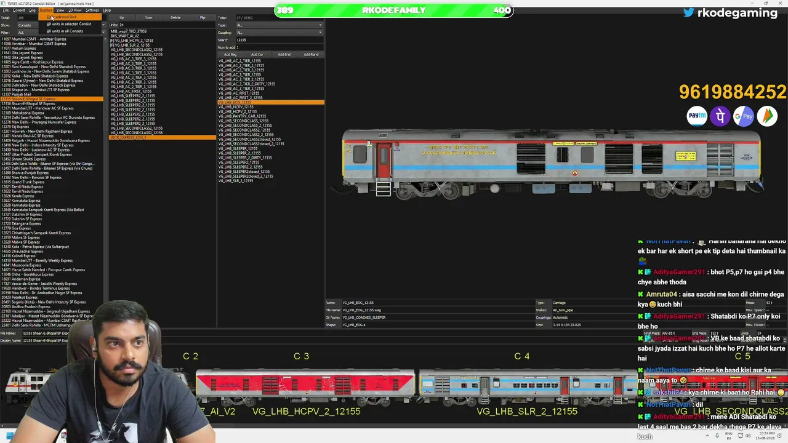Click the Down button
The image size is (788, 443).
pos(148,18)
